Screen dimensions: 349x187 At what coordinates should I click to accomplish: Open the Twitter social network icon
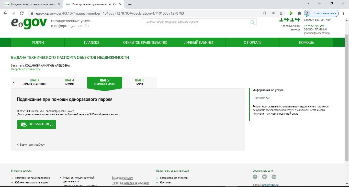264,177
